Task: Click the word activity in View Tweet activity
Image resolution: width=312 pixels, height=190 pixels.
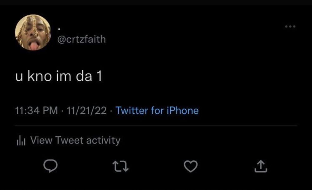Action: coord(103,141)
